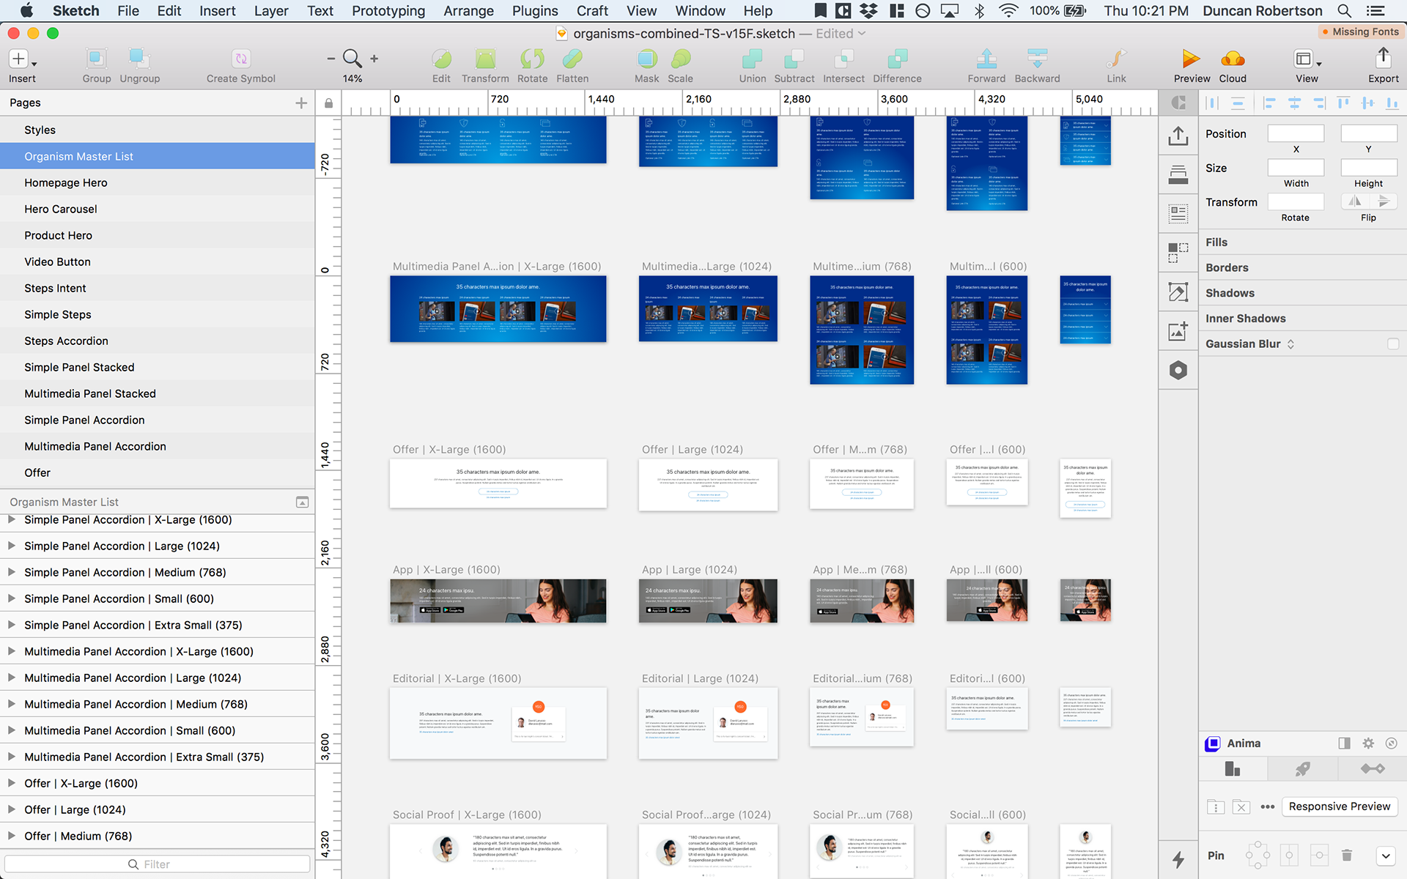Viewport: 1407px width, 879px height.
Task: Open the Preview play icon
Action: tap(1191, 59)
